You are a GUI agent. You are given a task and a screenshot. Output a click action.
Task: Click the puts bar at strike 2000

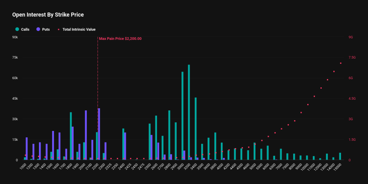point(86,135)
